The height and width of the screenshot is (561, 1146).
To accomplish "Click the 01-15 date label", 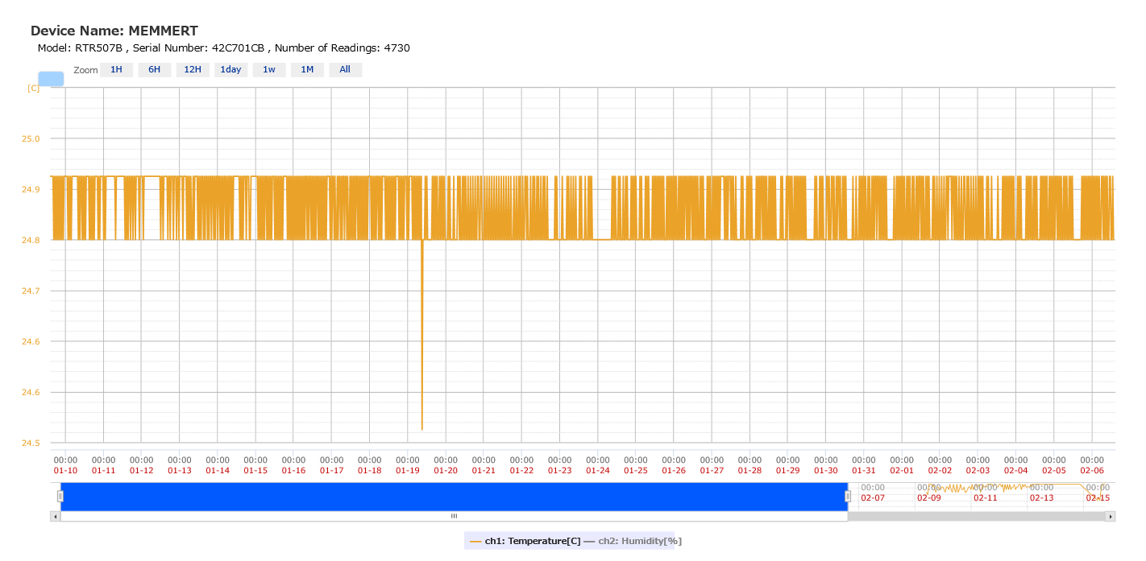I will click(x=255, y=470).
